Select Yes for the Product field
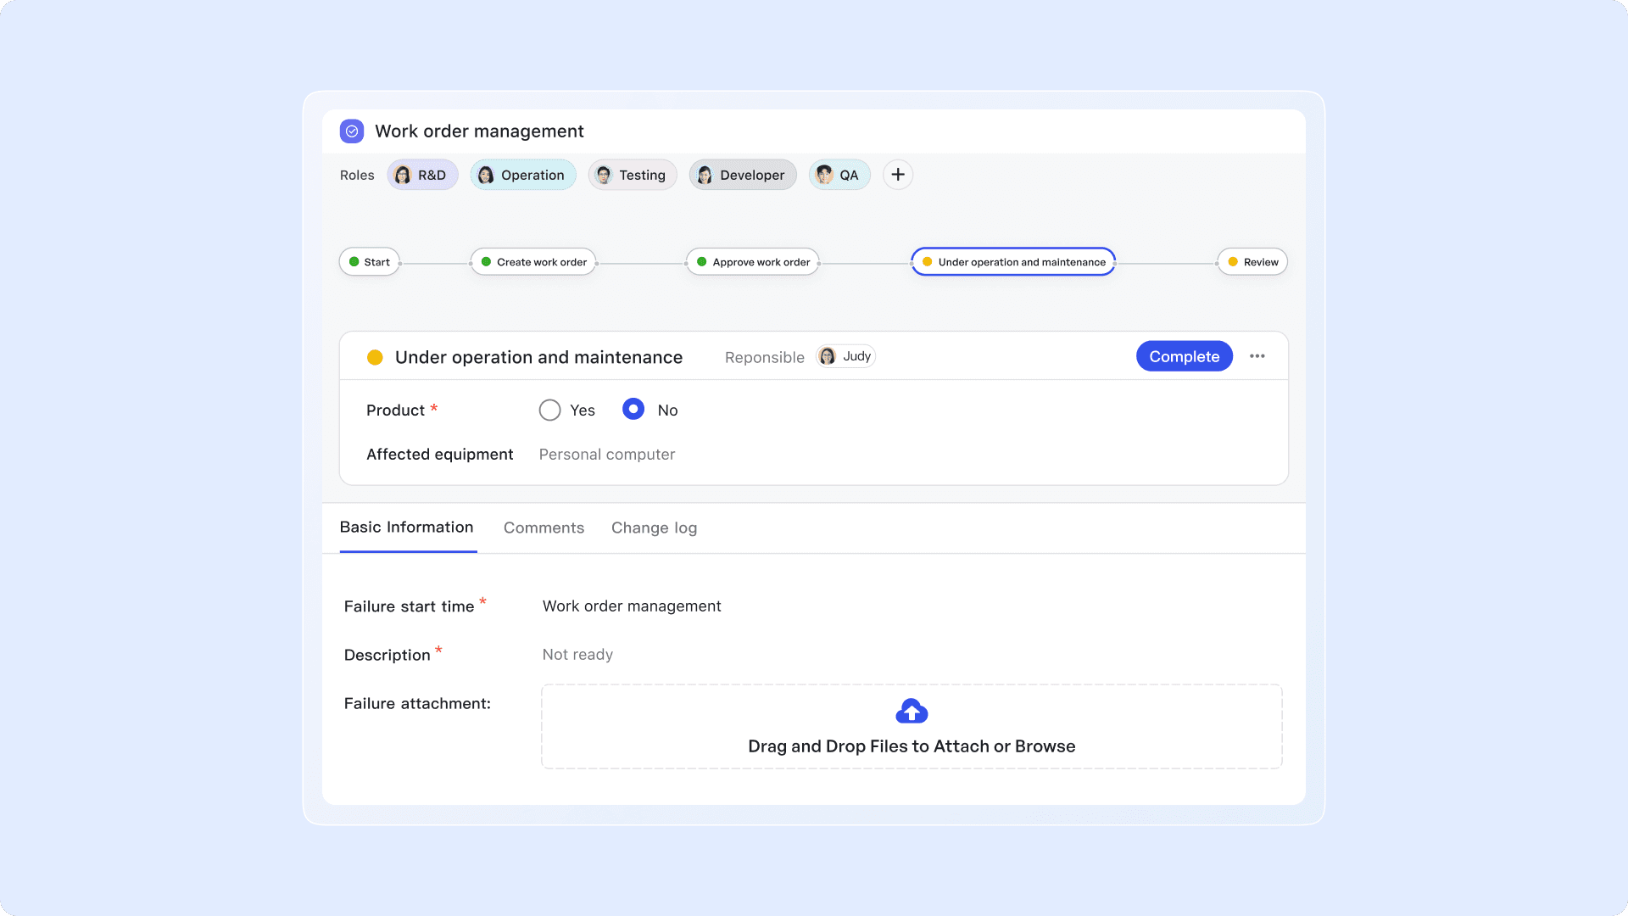 coord(549,410)
